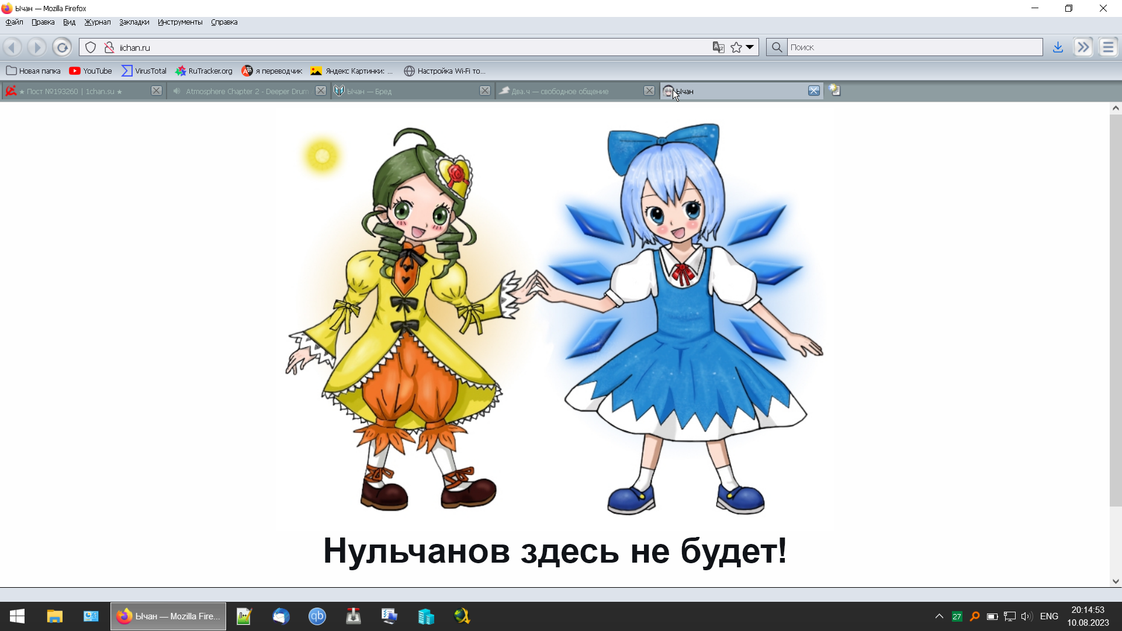Open the я переводчик bookmark

click(272, 71)
